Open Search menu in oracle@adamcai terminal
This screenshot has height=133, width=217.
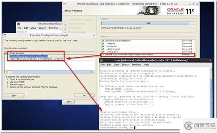[42, 28]
